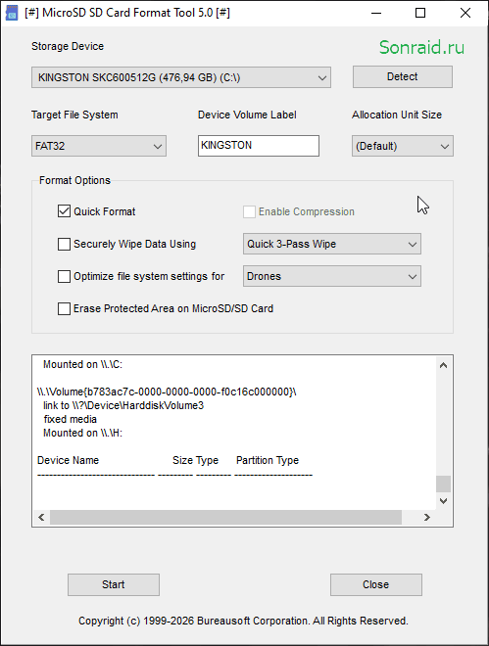Close the window with the X button
The width and height of the screenshot is (489, 646).
(465, 13)
